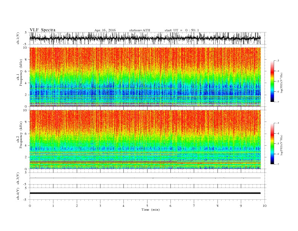
Task: Click the ch.3 flat voltage trace
Action: (145, 178)
